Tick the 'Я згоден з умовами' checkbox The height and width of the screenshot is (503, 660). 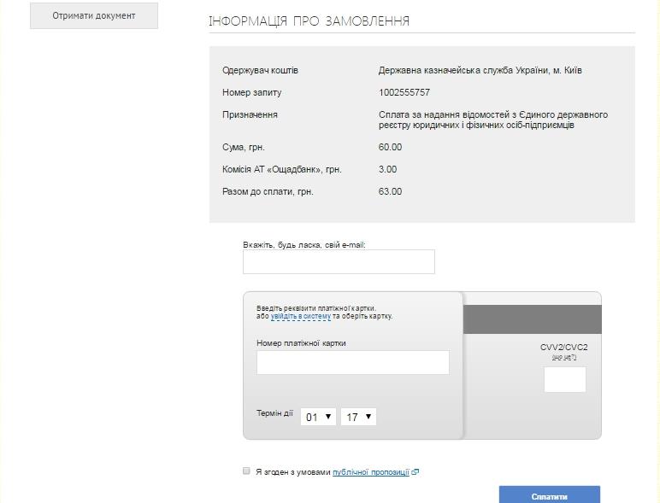click(x=247, y=471)
